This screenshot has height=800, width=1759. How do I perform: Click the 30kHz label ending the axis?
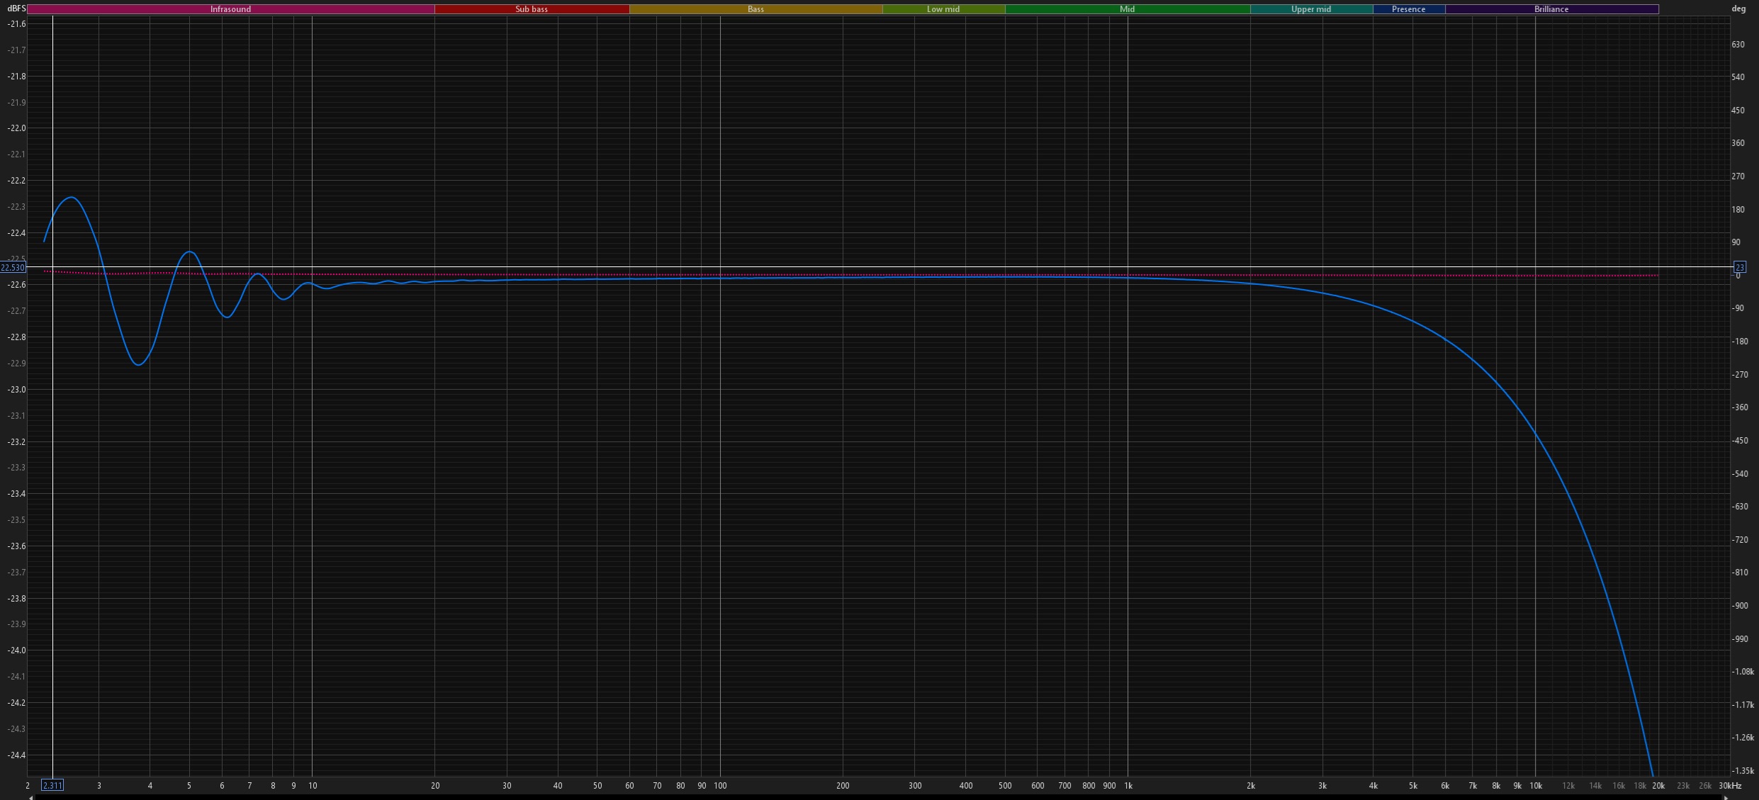pos(1730,785)
